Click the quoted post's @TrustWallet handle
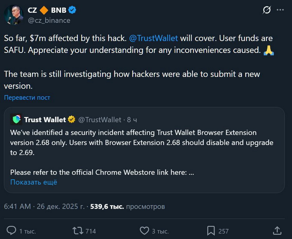The image size is (292, 239). (x=100, y=119)
